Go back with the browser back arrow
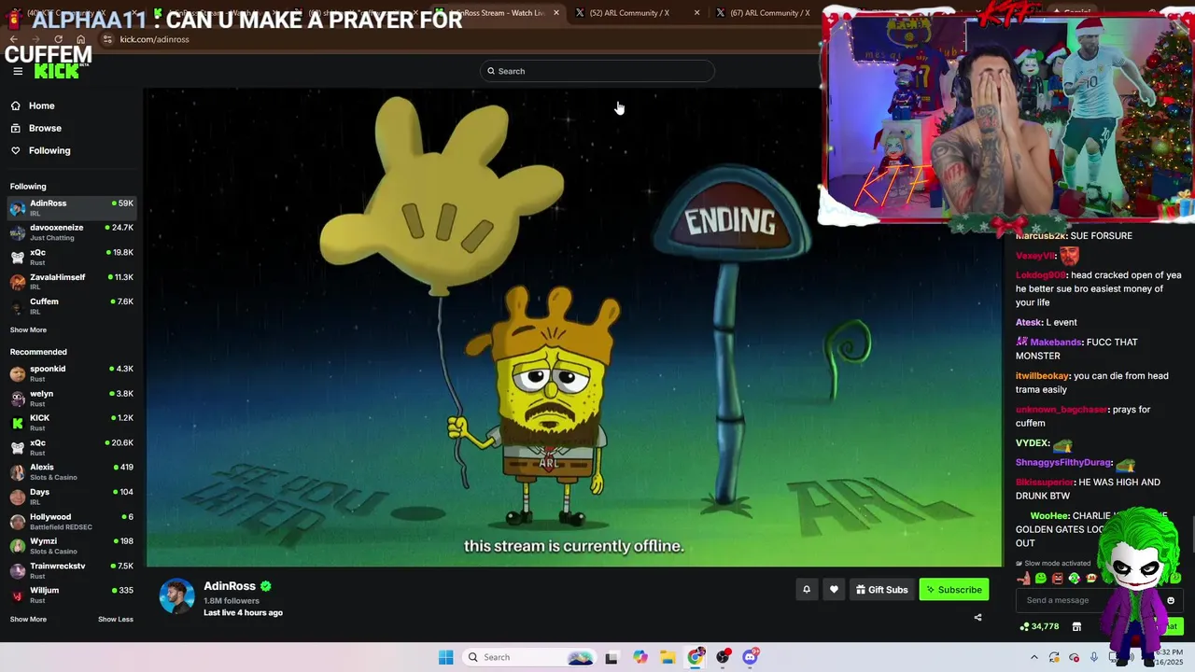This screenshot has width=1195, height=672. click(x=13, y=39)
